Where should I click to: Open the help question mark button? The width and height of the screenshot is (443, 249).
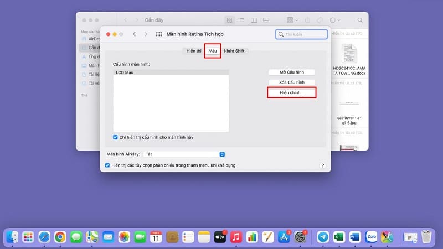pos(322,165)
